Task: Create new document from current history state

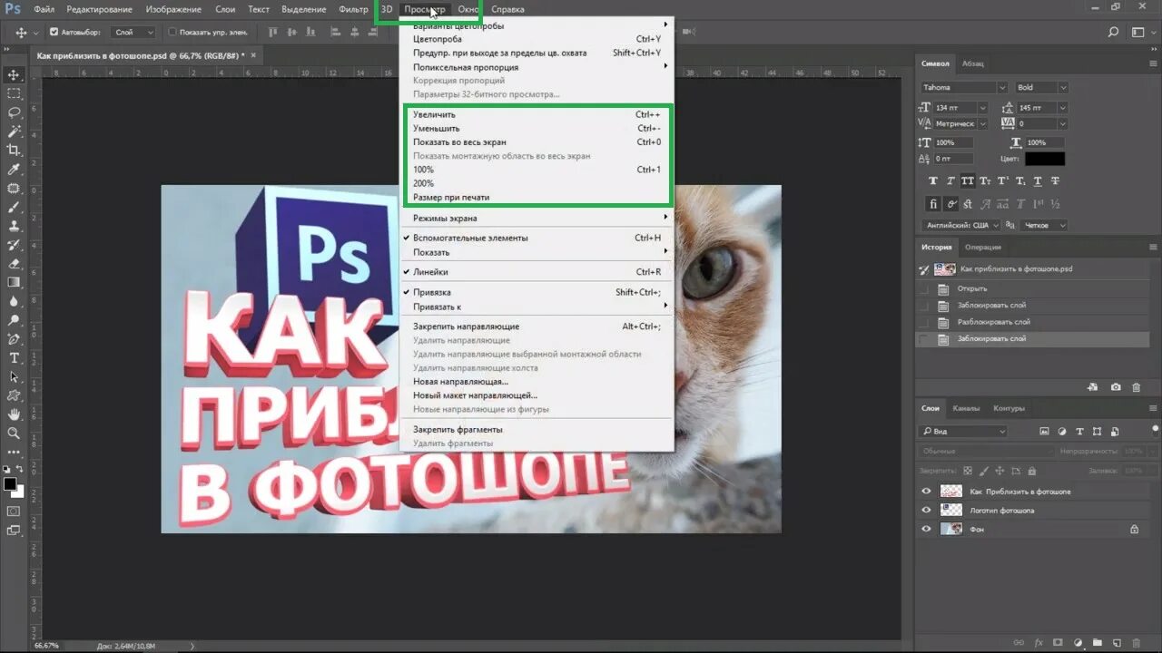Action: [1093, 387]
